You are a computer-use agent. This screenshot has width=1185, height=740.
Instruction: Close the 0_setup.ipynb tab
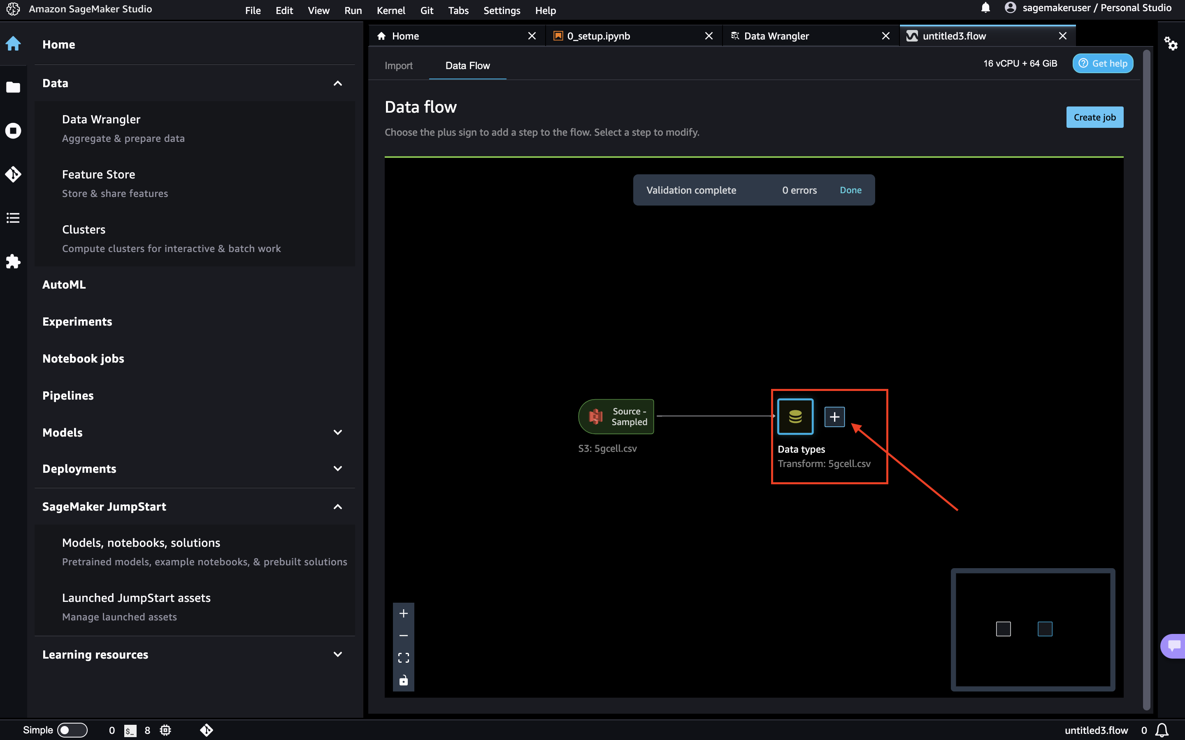click(709, 36)
